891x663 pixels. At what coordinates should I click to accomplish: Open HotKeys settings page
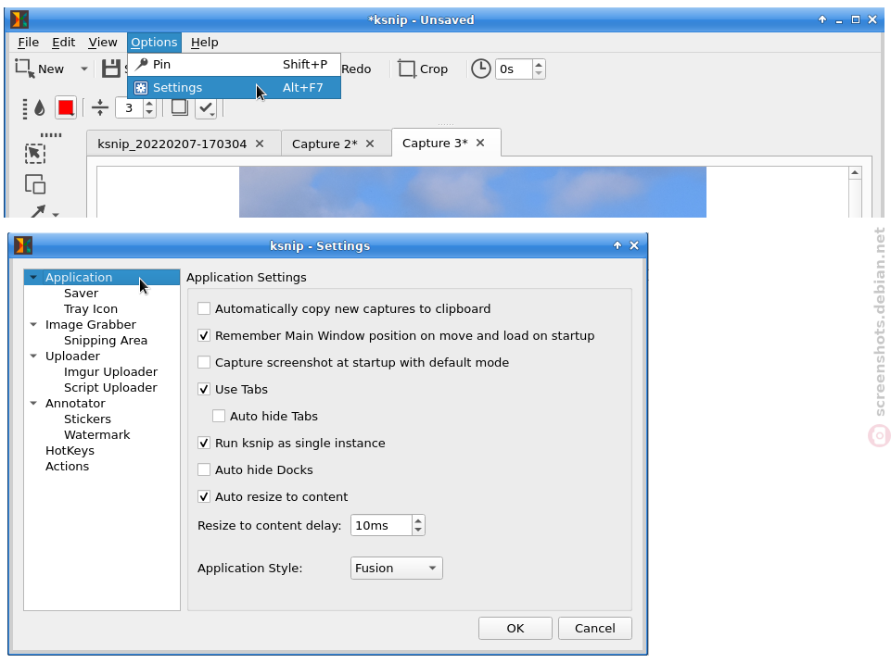pos(70,451)
